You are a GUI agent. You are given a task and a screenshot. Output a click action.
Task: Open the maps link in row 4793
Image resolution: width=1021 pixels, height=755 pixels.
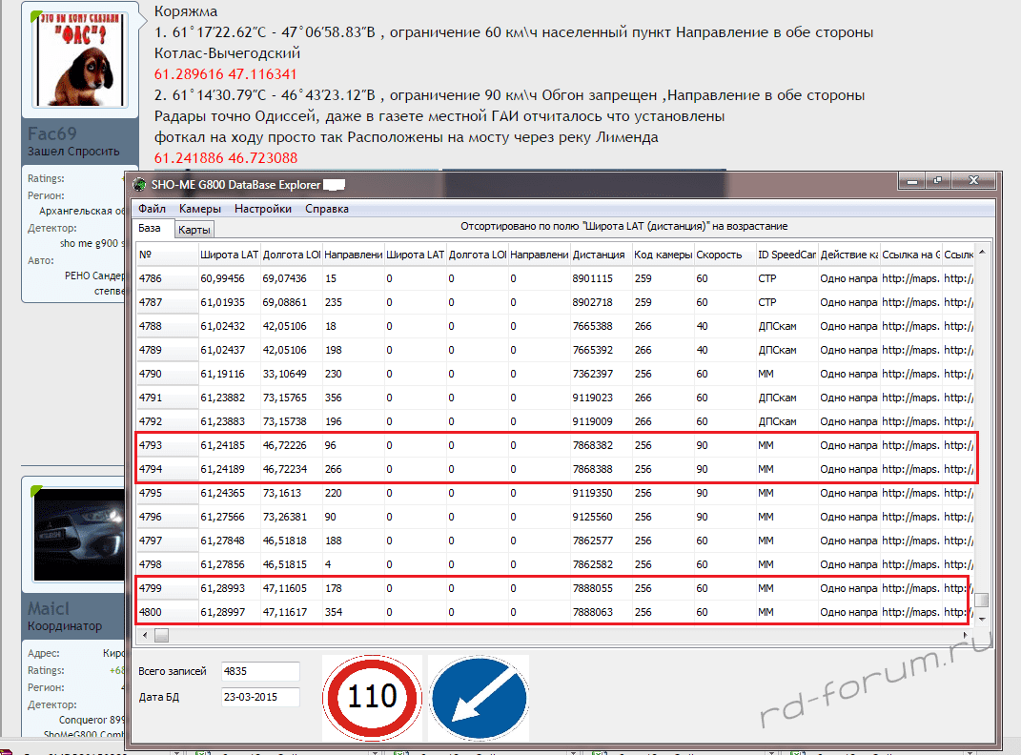(909, 445)
